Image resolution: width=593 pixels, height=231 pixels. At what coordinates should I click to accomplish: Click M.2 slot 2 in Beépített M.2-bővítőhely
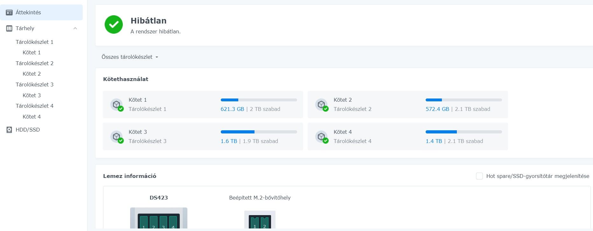click(265, 223)
